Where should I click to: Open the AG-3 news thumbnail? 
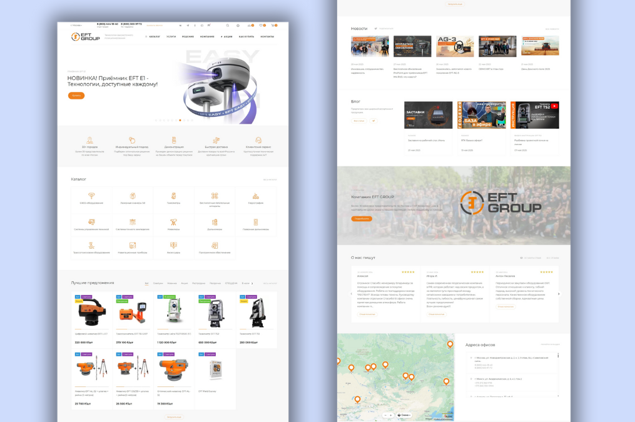pyautogui.click(x=455, y=46)
